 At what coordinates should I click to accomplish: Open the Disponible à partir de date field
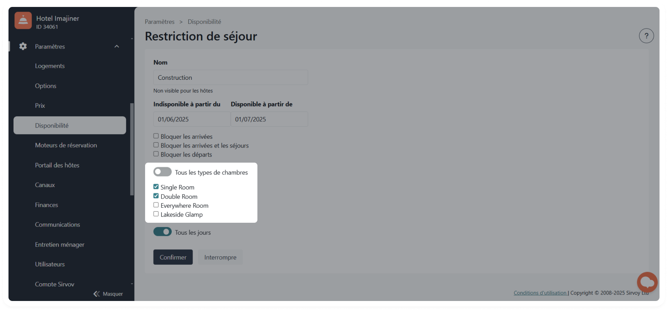[269, 119]
